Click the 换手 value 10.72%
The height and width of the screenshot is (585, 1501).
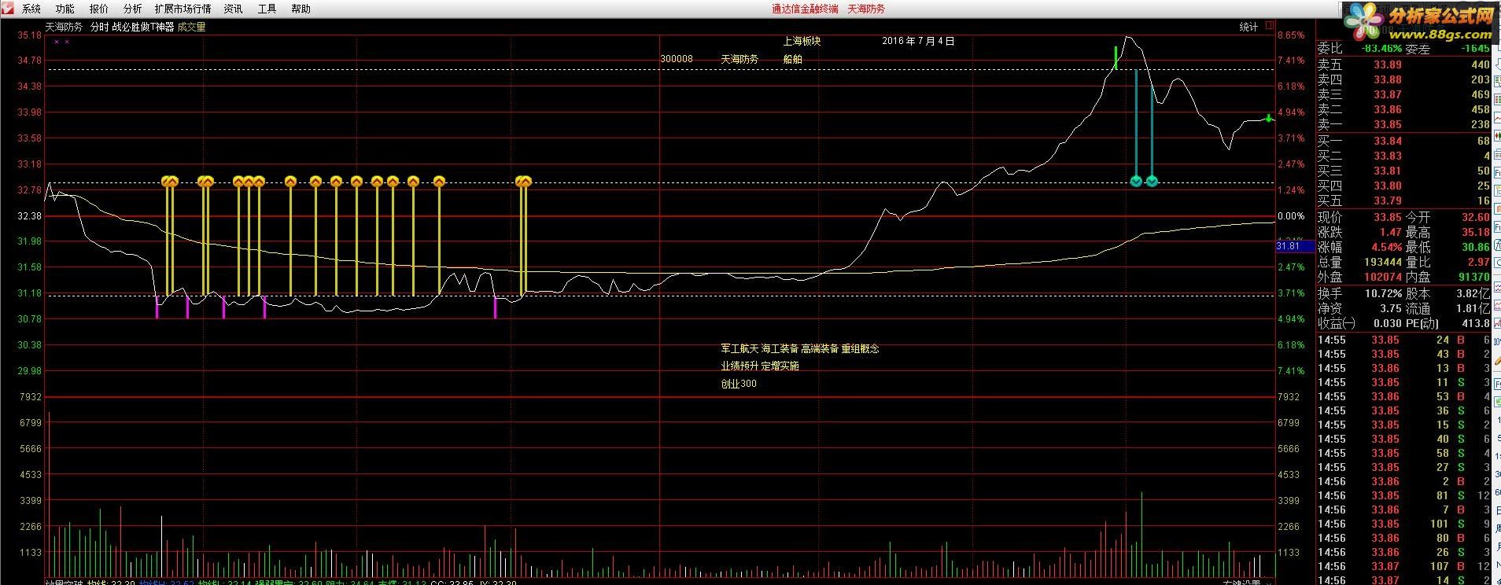[1384, 293]
